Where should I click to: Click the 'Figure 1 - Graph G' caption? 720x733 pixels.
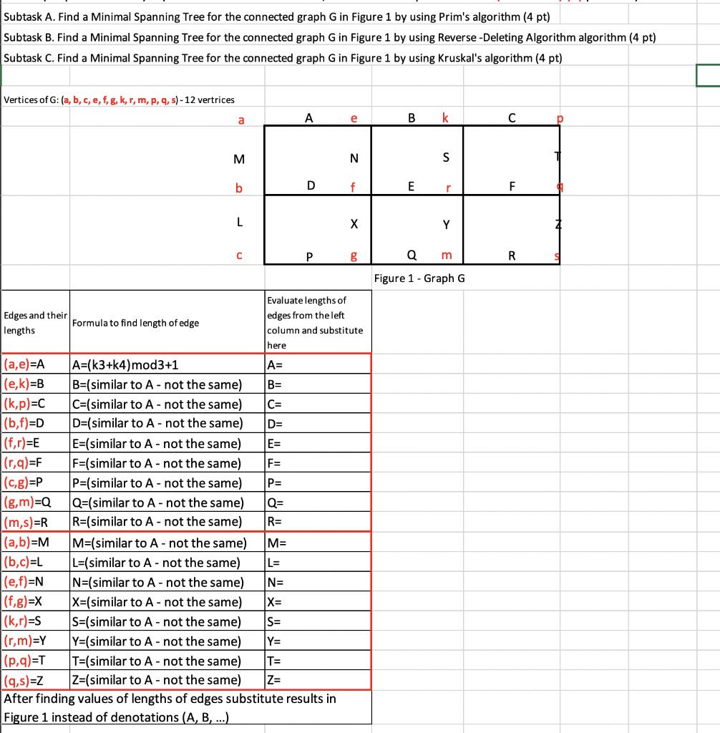[419, 278]
